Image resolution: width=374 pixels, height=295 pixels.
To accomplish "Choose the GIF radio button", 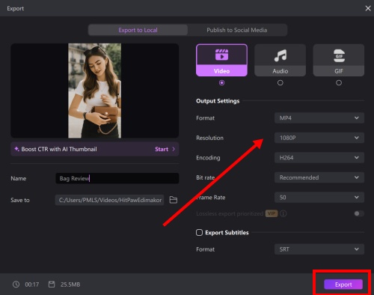I will 339,82.
